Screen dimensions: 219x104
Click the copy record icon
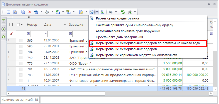[x=23, y=12]
